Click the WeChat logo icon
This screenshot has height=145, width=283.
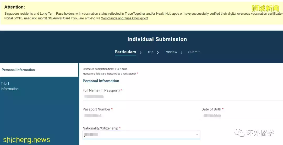239,133
